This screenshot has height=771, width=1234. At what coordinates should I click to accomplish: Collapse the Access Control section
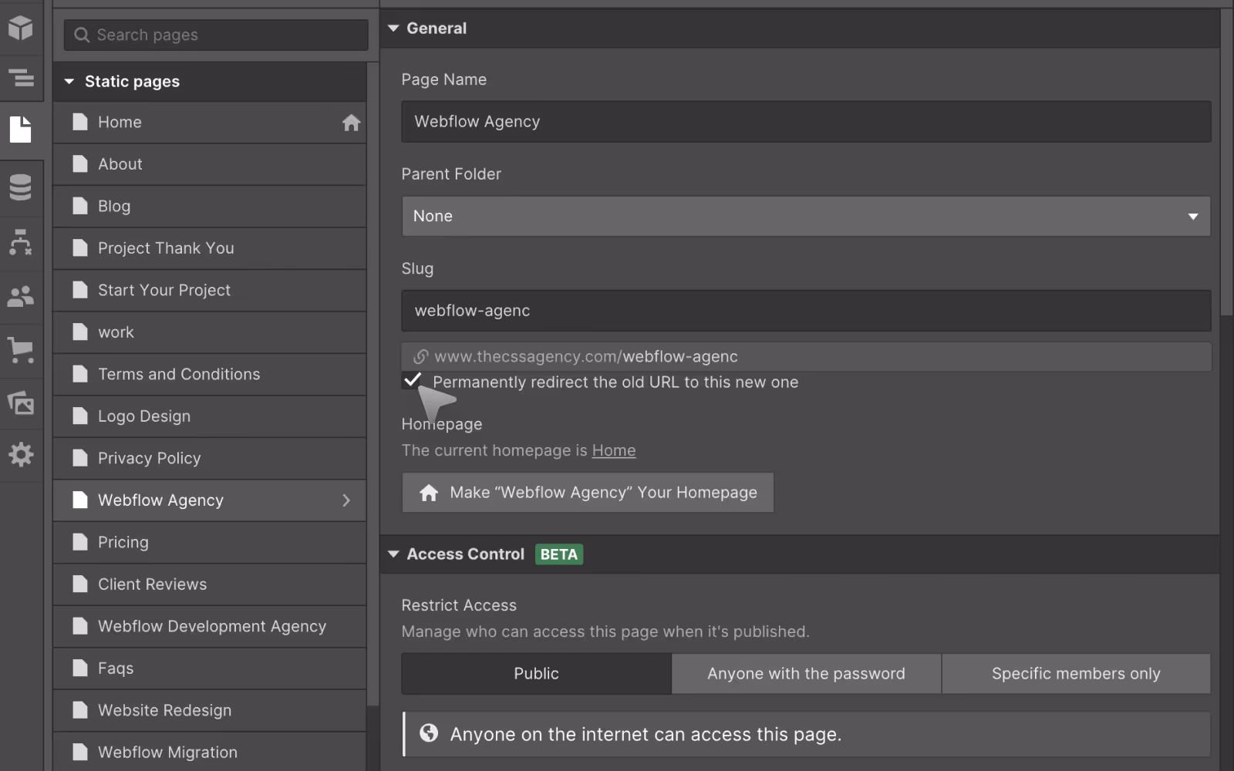(x=393, y=554)
